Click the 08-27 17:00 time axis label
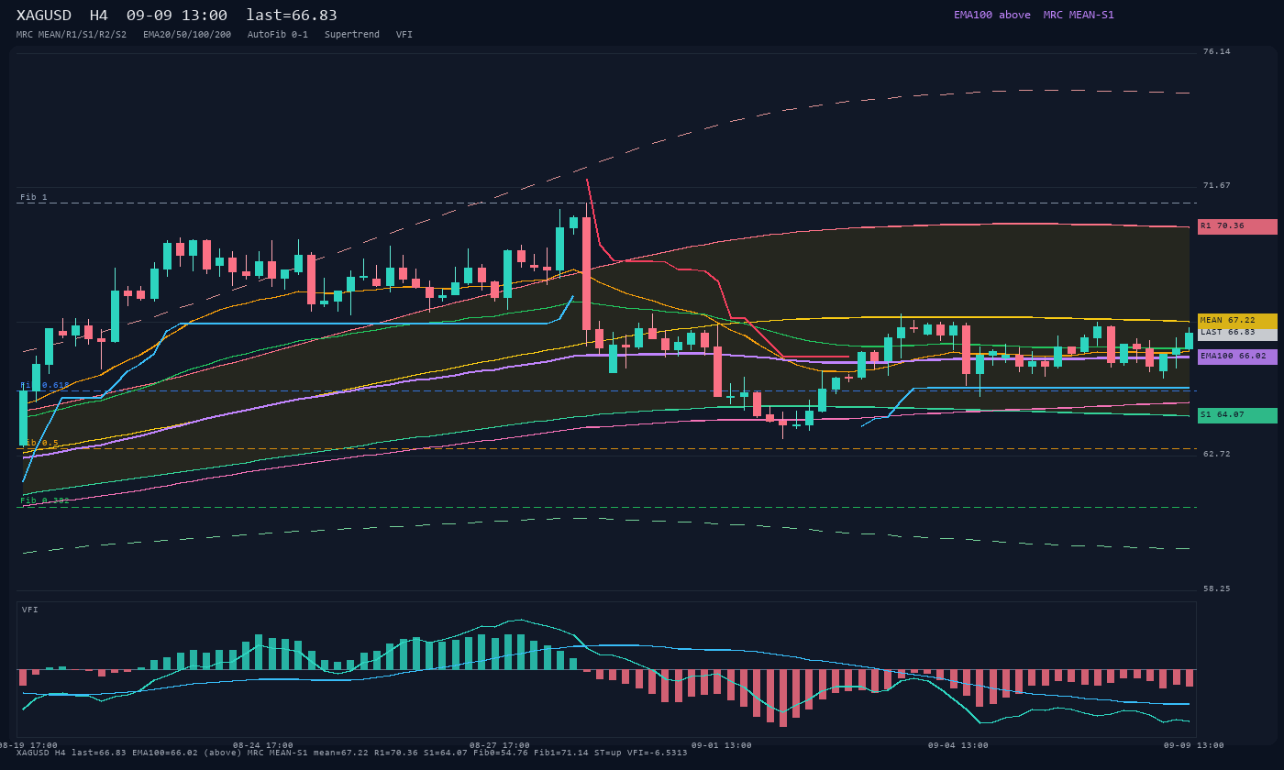Image resolution: width=1284 pixels, height=770 pixels. point(500,745)
